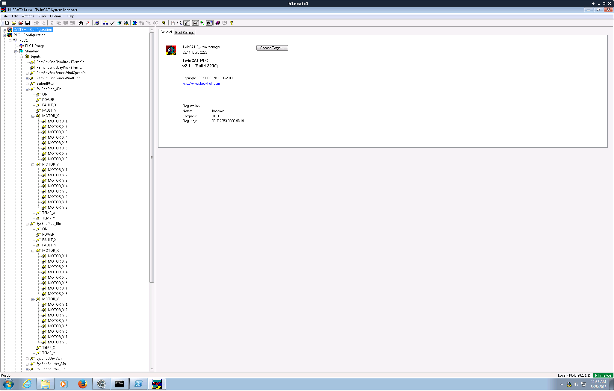Collapse the PLC - Configuration node
Viewport: 614px width, 391px height.
pyautogui.click(x=4, y=35)
